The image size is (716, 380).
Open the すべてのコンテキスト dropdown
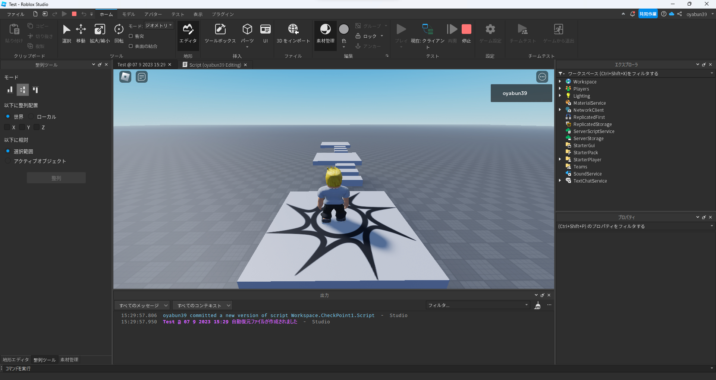point(202,305)
